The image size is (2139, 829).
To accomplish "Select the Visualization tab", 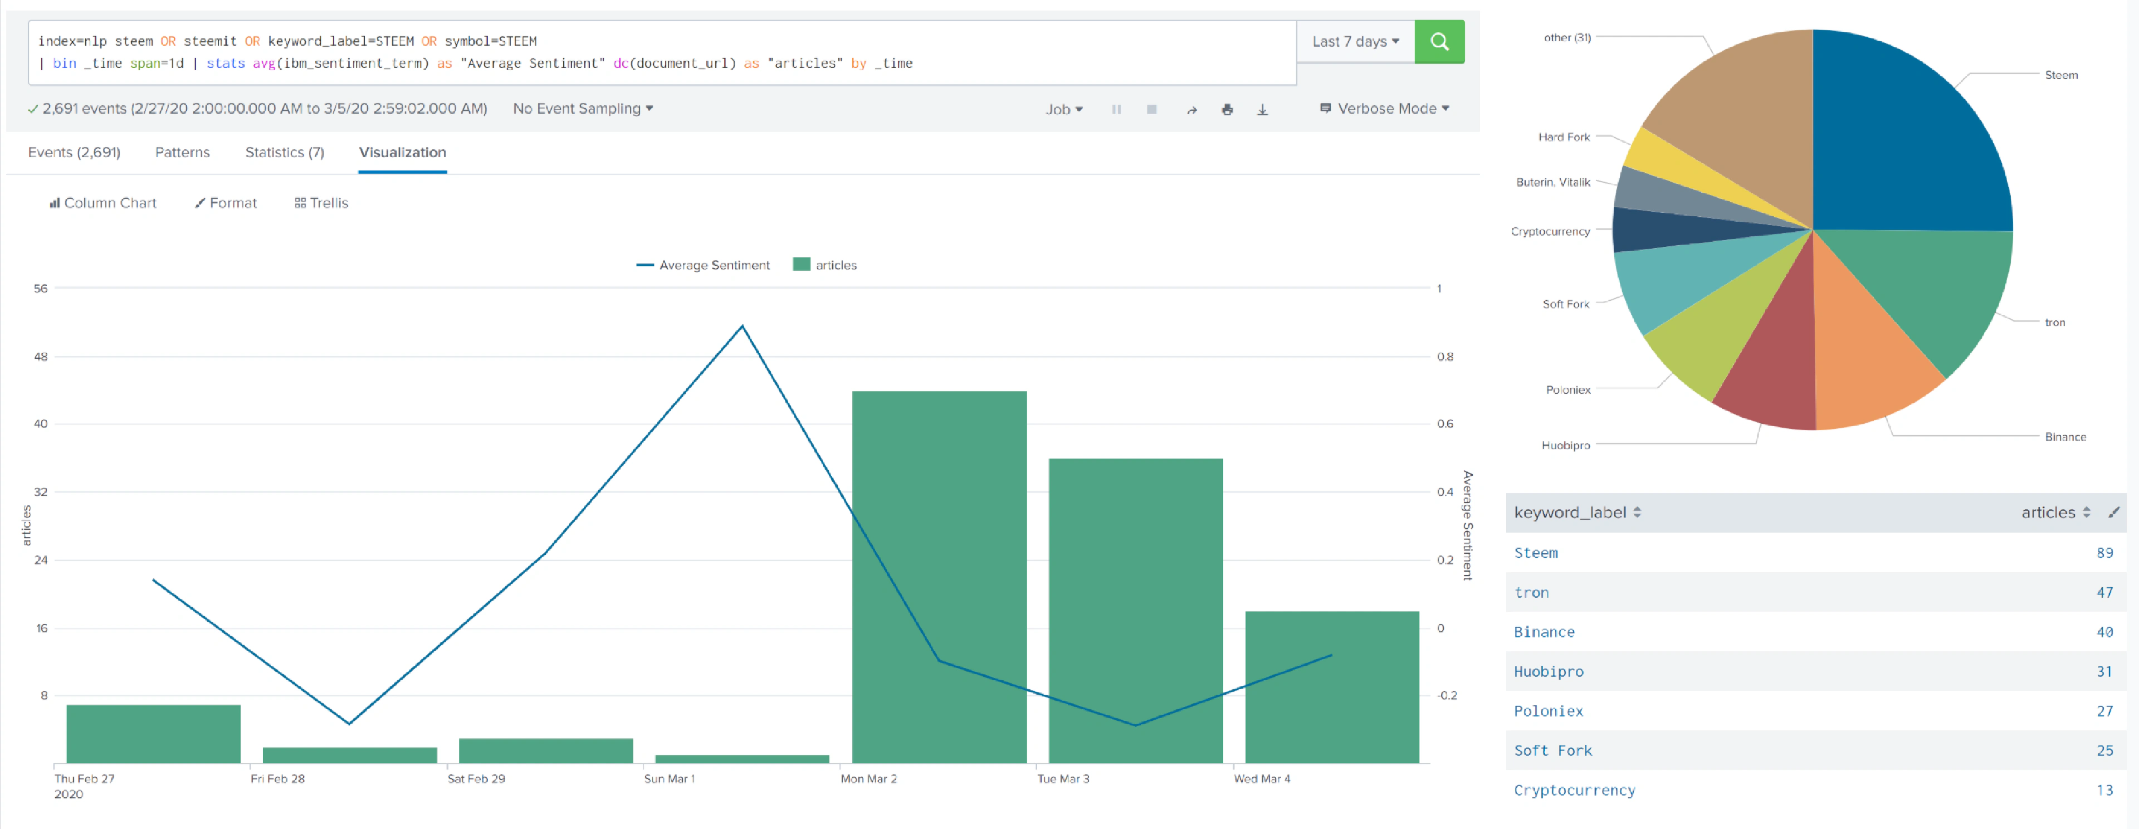I will coord(403,153).
